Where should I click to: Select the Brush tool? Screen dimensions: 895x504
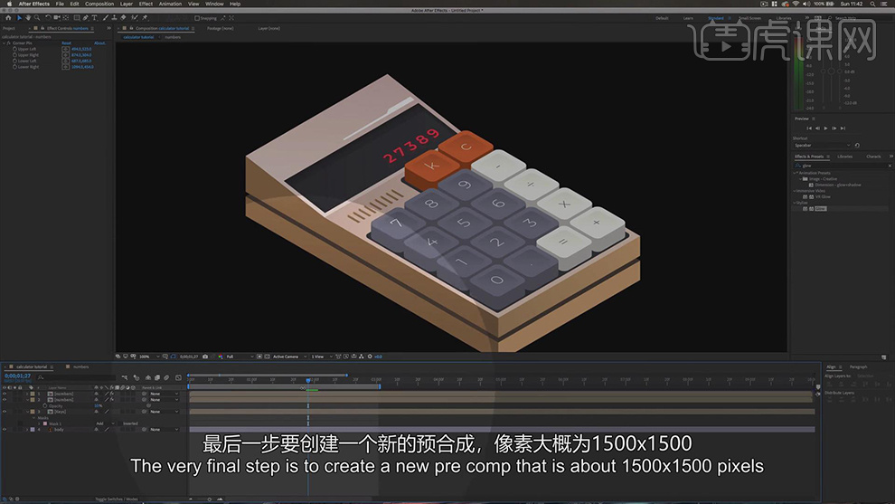pos(106,18)
